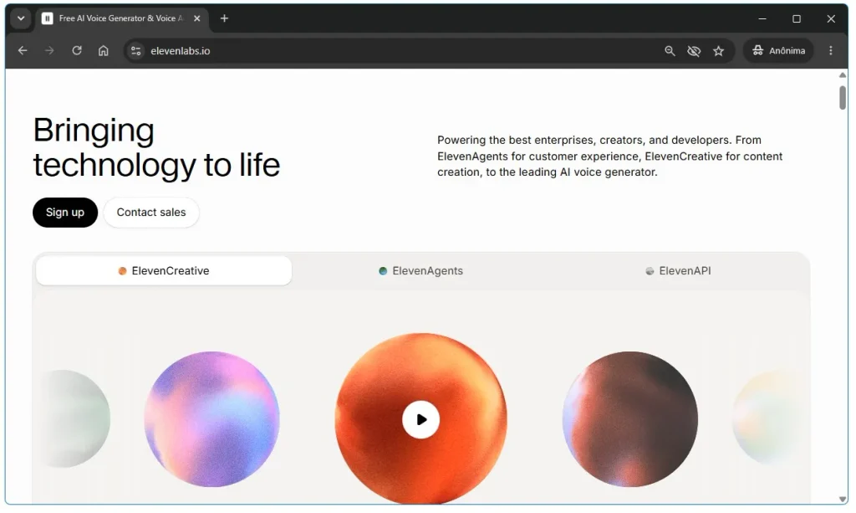Viewport: 856px width, 513px height.
Task: View site information icon in address bar
Action: click(136, 51)
